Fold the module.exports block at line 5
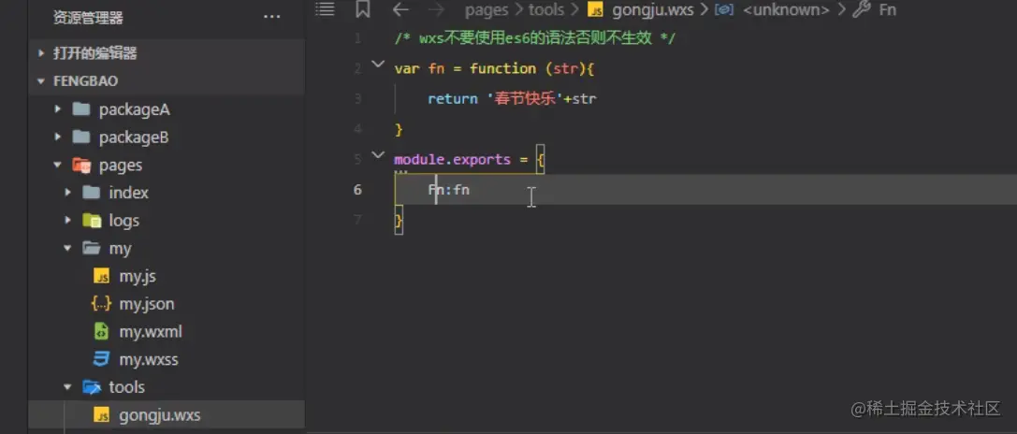 pos(377,155)
